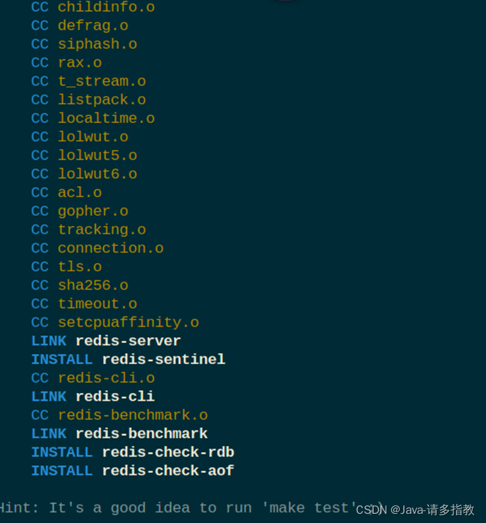The width and height of the screenshot is (486, 523).
Task: Click the tracking.o line
Action: pyautogui.click(x=102, y=230)
